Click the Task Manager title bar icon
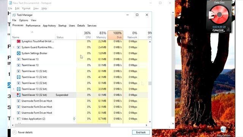Image resolution: width=243 pixels, height=137 pixels. (14, 15)
